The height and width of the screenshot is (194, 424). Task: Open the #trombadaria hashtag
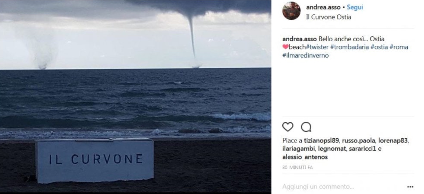[x=349, y=47]
